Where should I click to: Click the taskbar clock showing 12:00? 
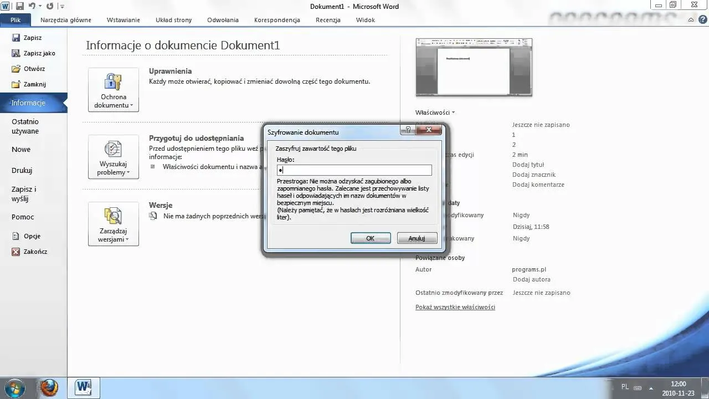[x=679, y=388]
